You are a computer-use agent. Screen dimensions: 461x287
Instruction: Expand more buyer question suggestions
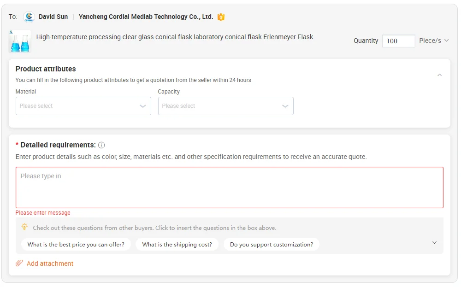click(434, 243)
